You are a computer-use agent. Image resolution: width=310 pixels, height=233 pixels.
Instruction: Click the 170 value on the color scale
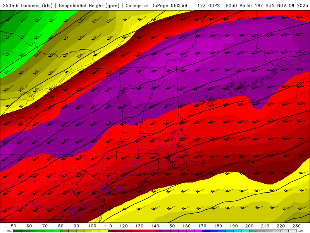click(202, 226)
